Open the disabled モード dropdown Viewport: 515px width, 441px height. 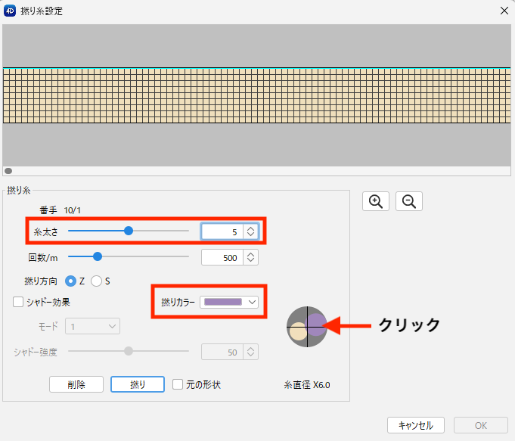pos(92,326)
